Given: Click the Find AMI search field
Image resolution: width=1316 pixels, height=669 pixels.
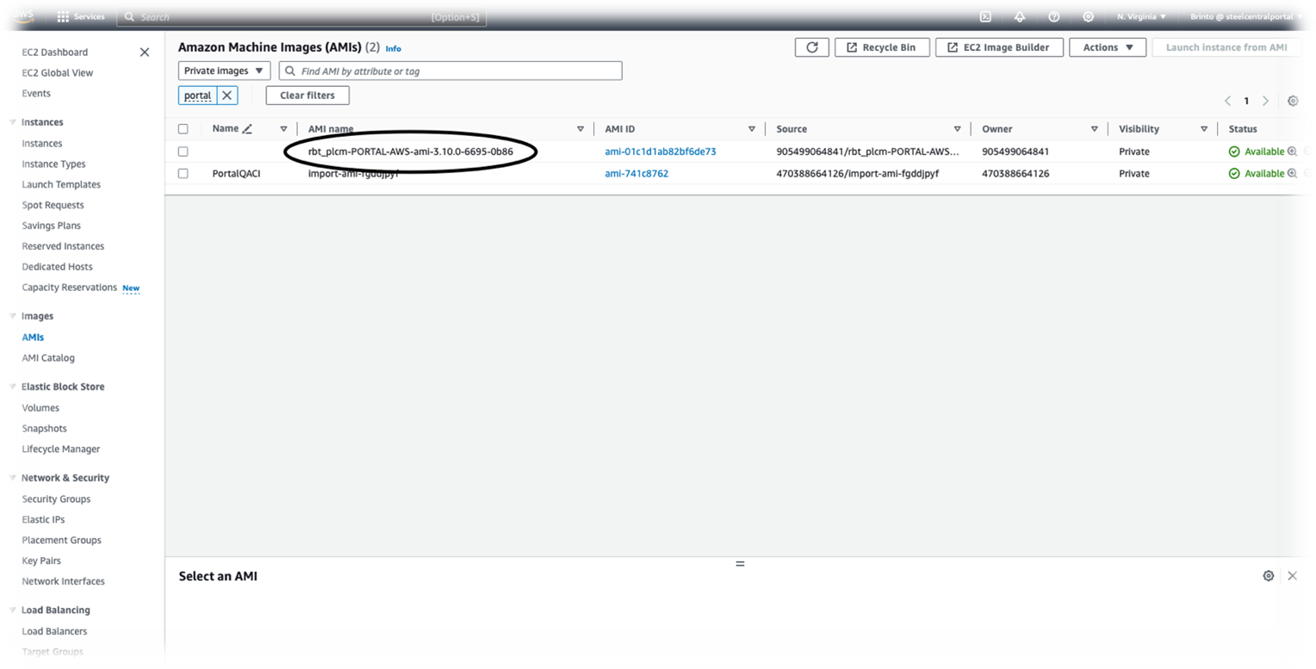Looking at the screenshot, I should (456, 71).
